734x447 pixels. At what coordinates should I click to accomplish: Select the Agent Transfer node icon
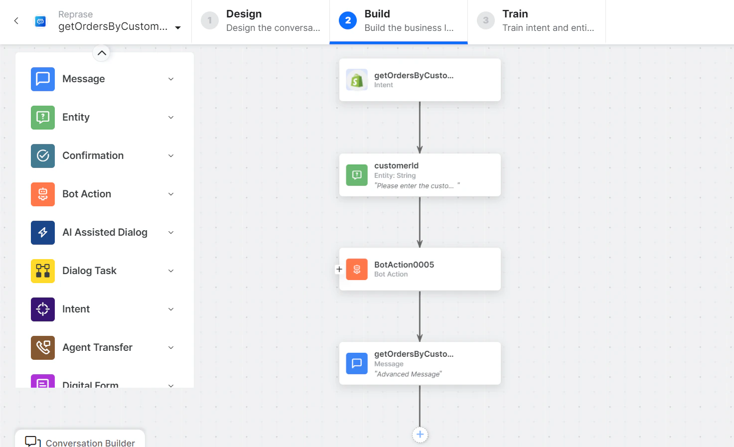(x=42, y=348)
